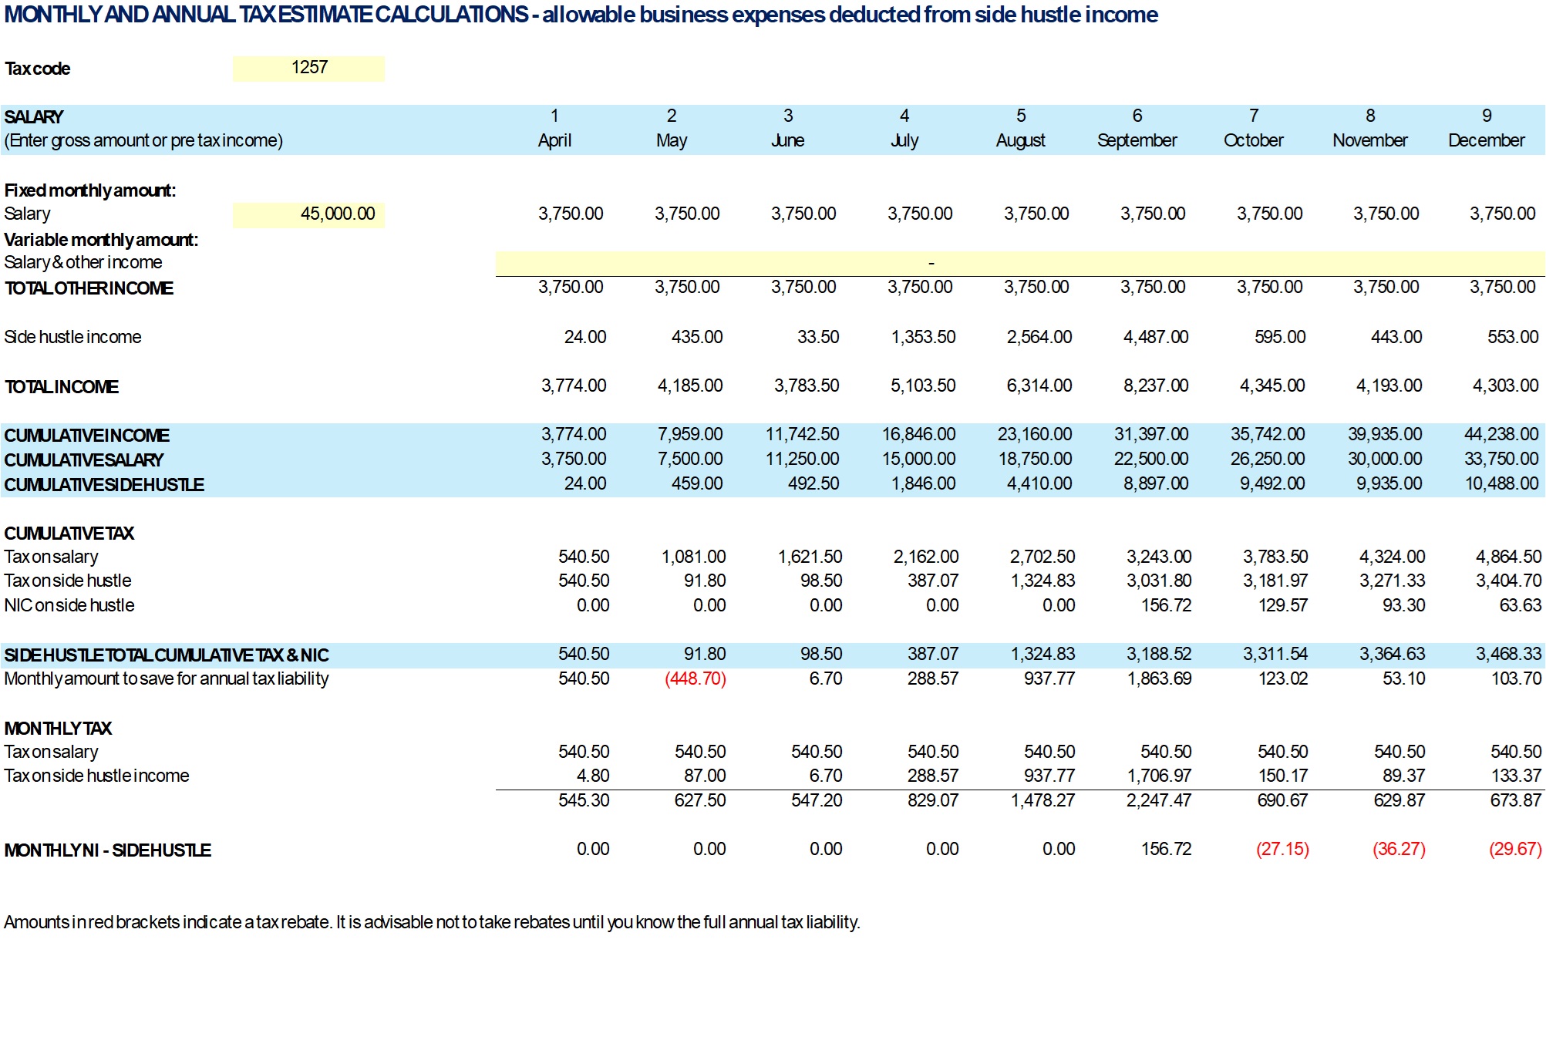
Task: Click December monthly NI value (29.67)
Action: pos(1514,849)
